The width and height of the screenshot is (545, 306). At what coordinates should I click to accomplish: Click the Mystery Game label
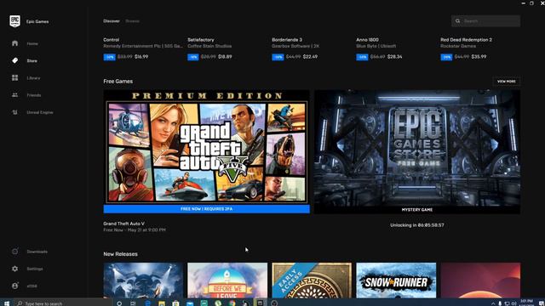pyautogui.click(x=417, y=210)
